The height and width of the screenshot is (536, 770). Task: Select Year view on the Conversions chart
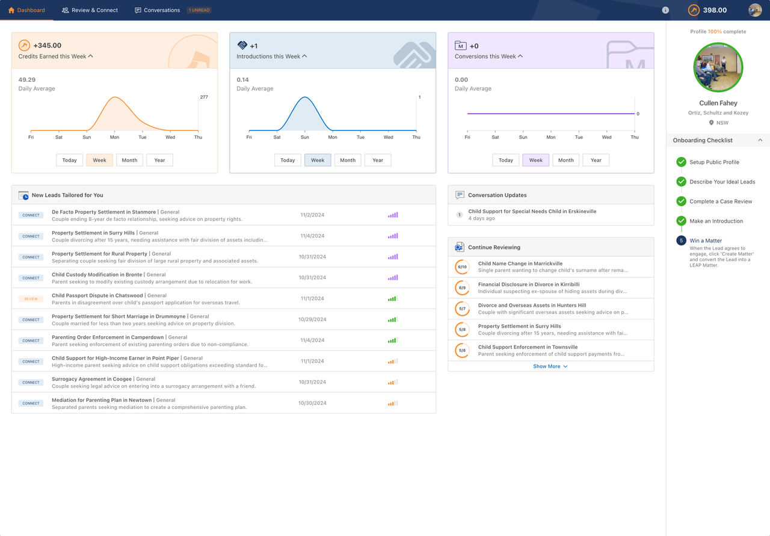click(x=596, y=159)
